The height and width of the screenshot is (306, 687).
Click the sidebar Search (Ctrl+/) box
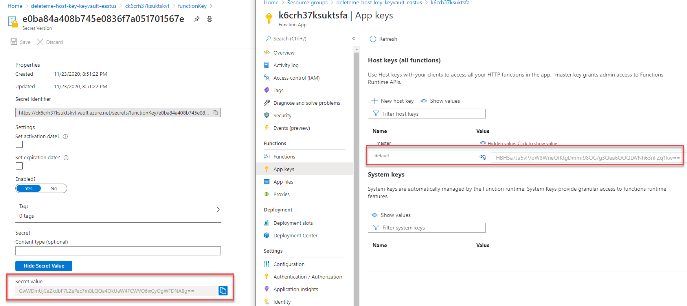[305, 38]
